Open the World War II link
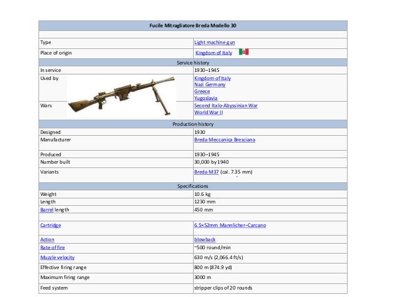This screenshot has height=297, width=396. click(209, 112)
